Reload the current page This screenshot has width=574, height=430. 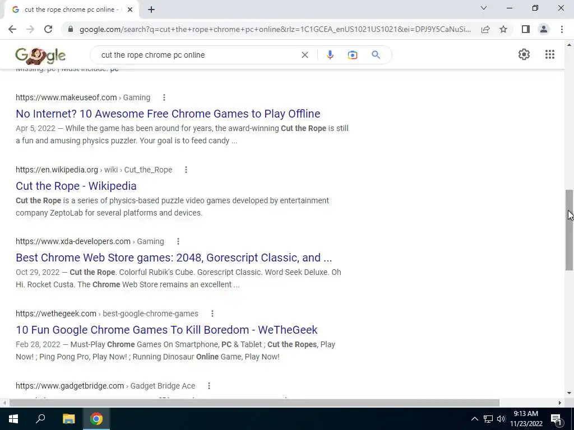[48, 29]
